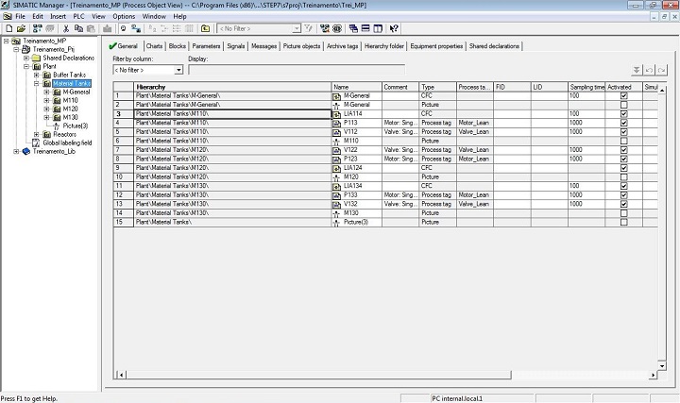Toggle Activated checkbox for V122 row
The width and height of the screenshot is (680, 403).
pos(623,150)
